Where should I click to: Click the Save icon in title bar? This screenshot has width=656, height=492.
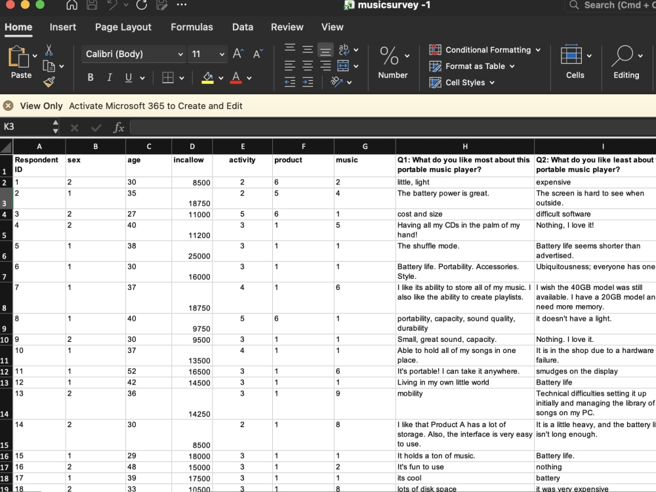coord(92,5)
